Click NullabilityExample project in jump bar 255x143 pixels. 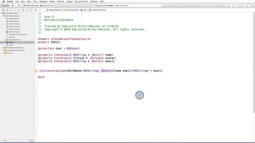pos(54,10)
